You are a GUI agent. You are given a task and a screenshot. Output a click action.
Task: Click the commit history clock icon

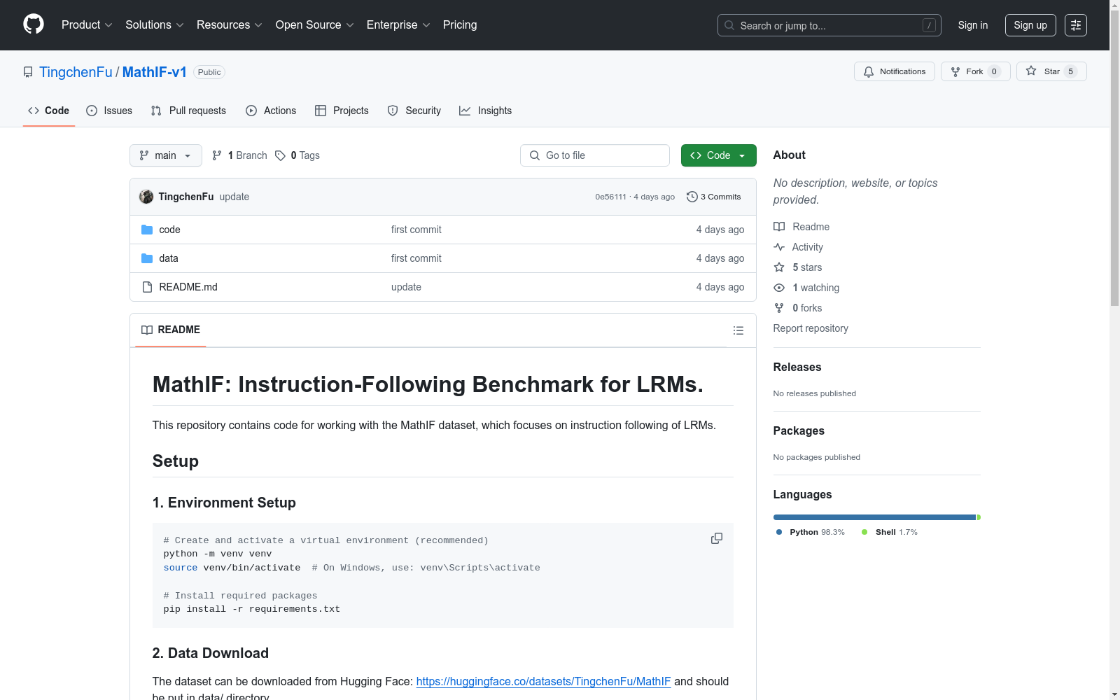(692, 197)
